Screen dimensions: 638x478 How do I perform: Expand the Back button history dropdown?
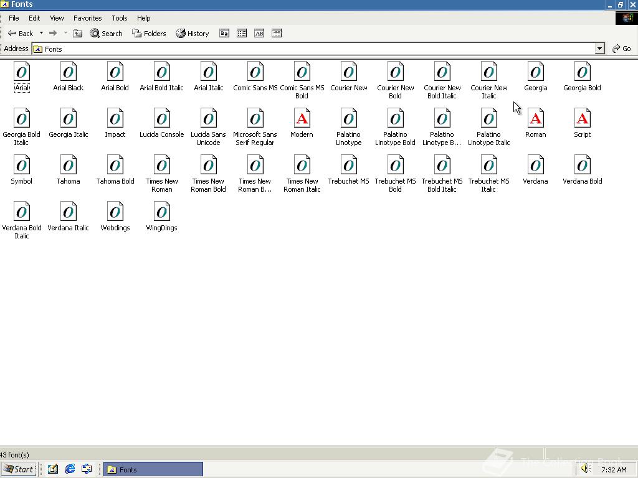41,34
